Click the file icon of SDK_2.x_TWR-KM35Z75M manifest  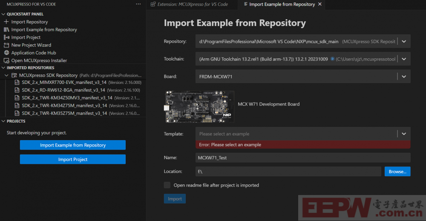point(17,113)
